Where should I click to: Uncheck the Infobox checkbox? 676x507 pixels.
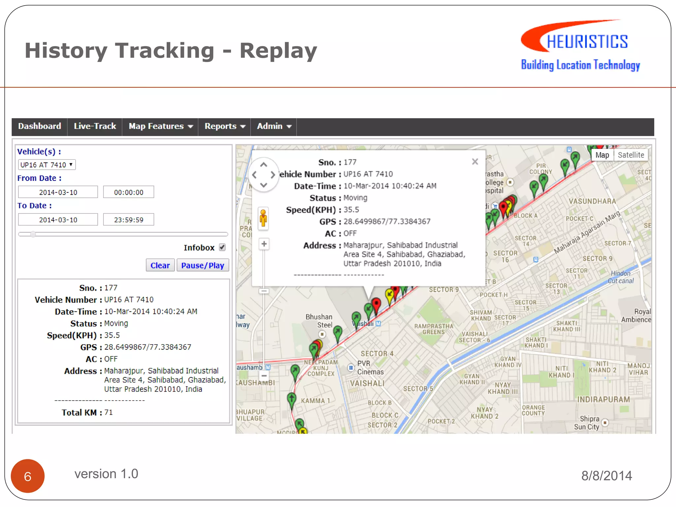point(222,247)
